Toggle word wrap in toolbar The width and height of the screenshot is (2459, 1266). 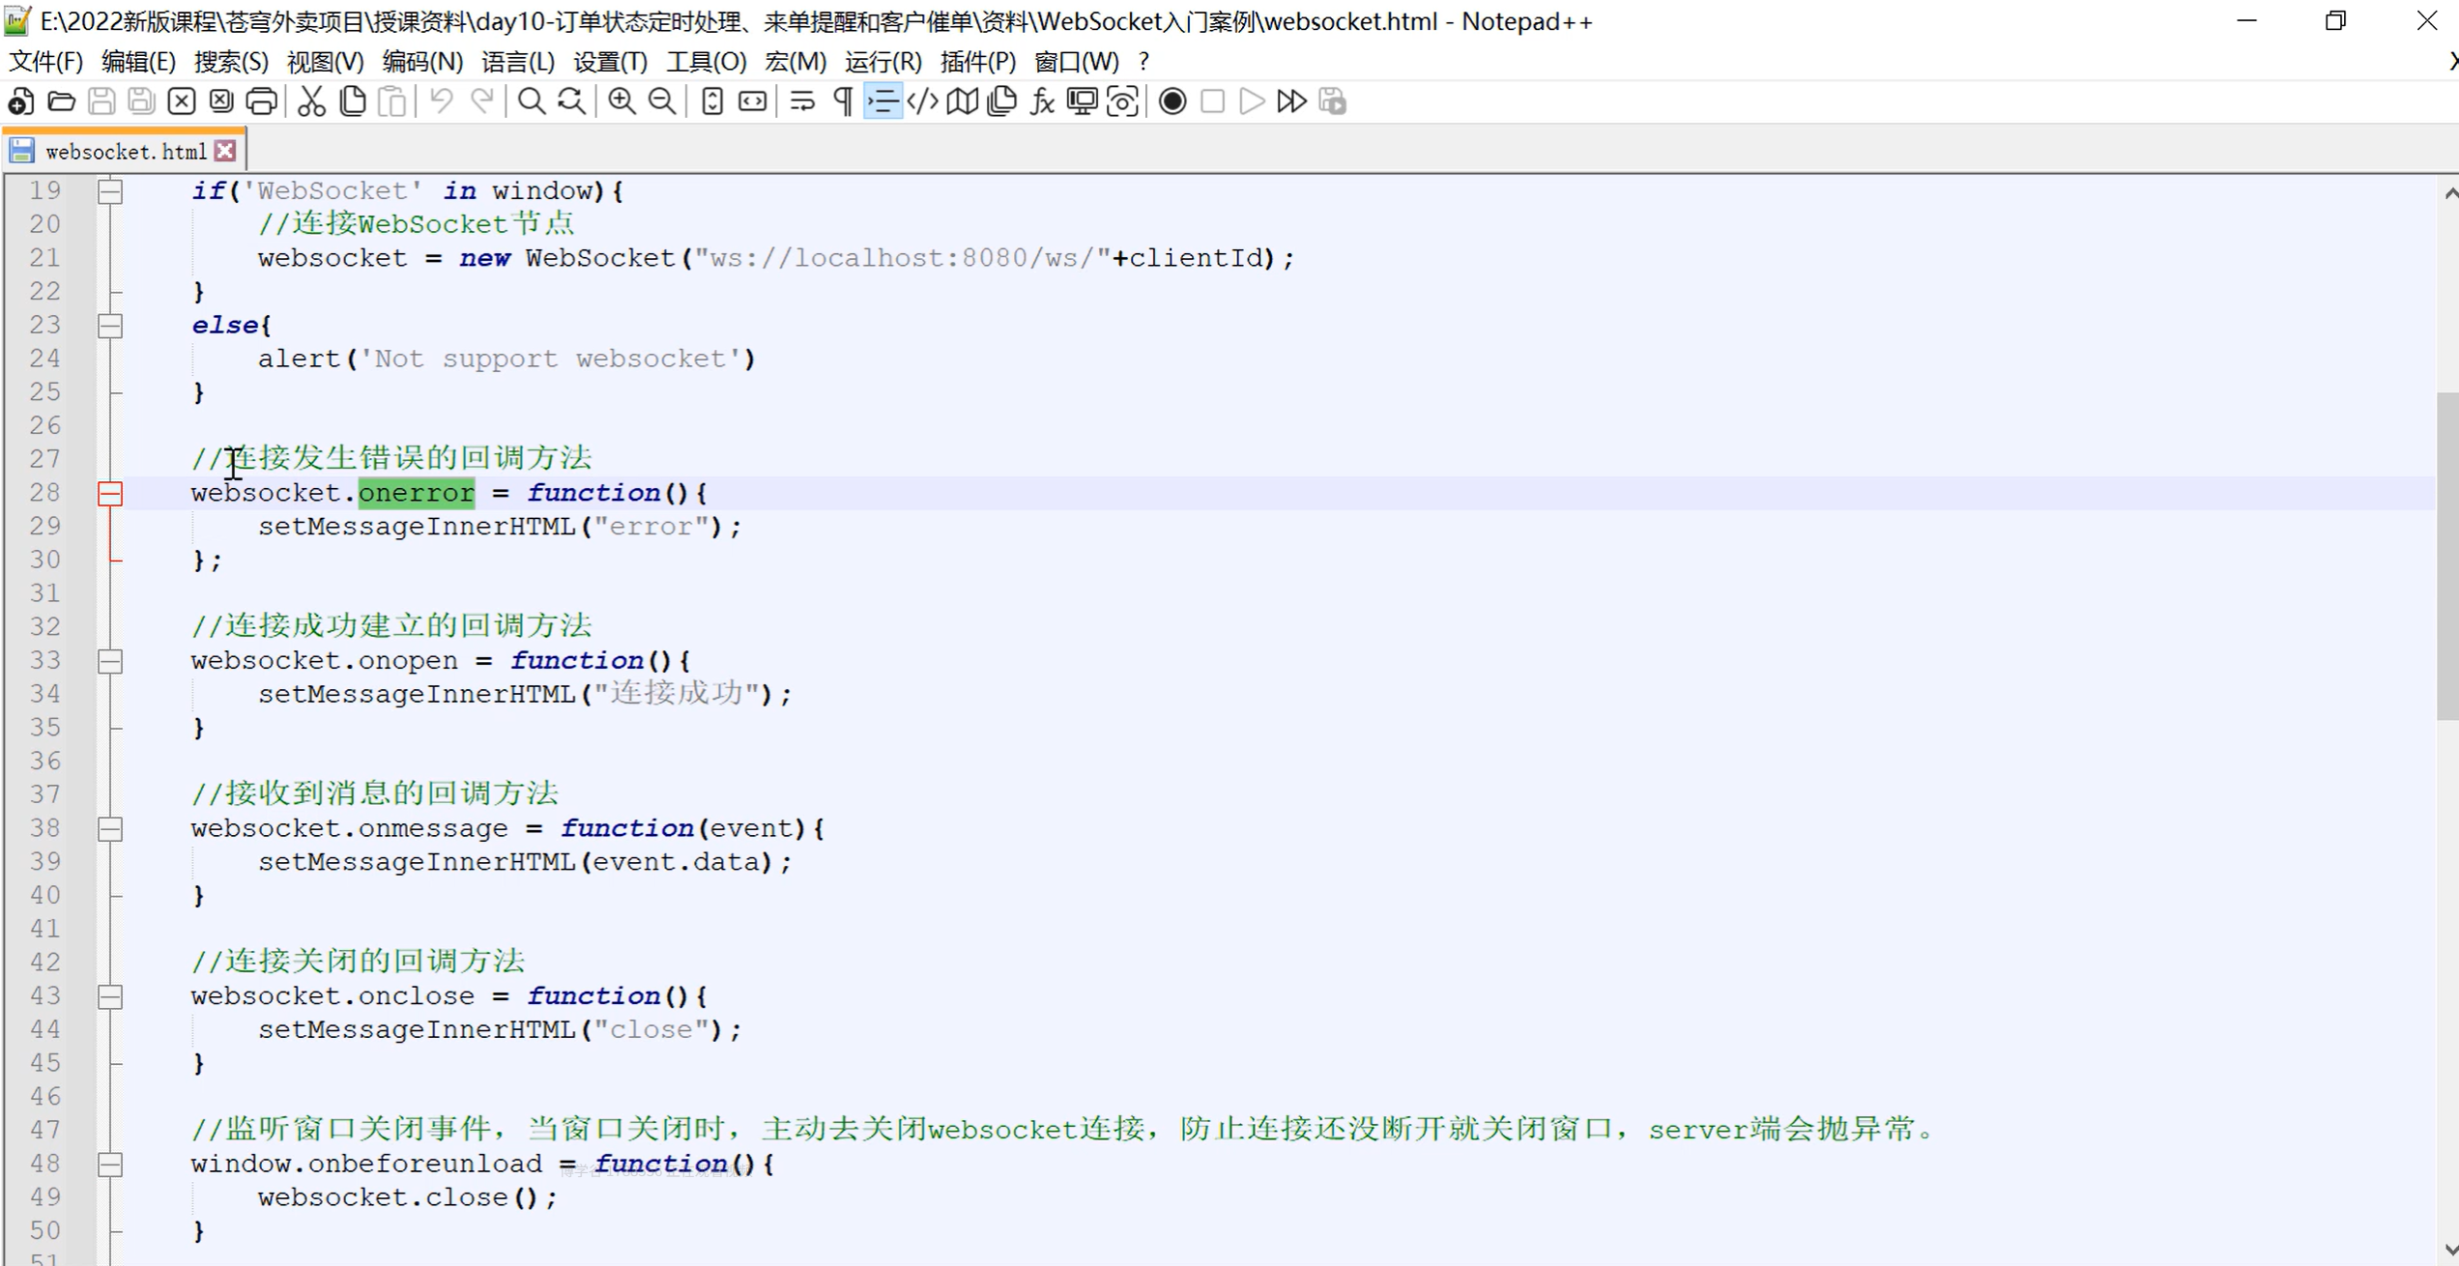coord(802,101)
